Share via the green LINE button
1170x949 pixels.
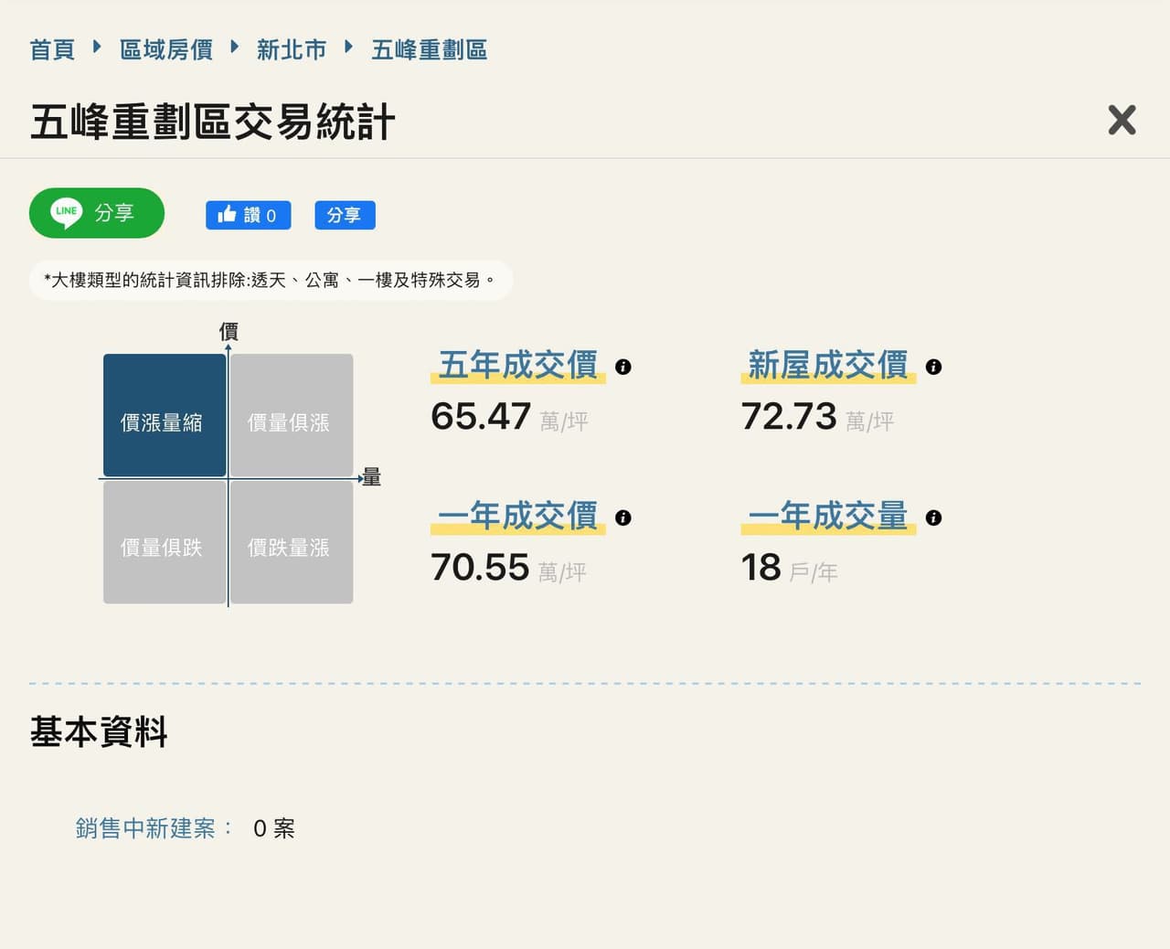pyautogui.click(x=97, y=213)
